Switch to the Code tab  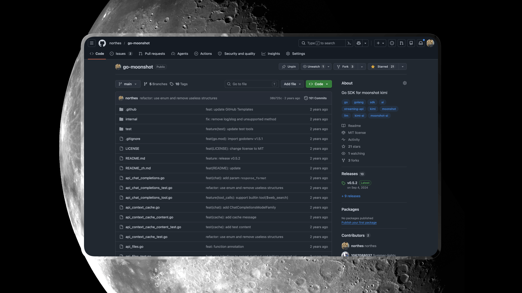point(97,54)
